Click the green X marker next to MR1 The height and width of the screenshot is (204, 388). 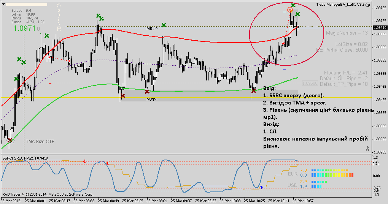click(x=164, y=25)
